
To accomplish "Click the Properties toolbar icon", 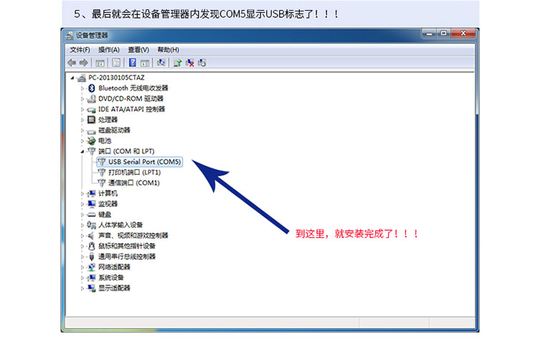I will (x=115, y=63).
